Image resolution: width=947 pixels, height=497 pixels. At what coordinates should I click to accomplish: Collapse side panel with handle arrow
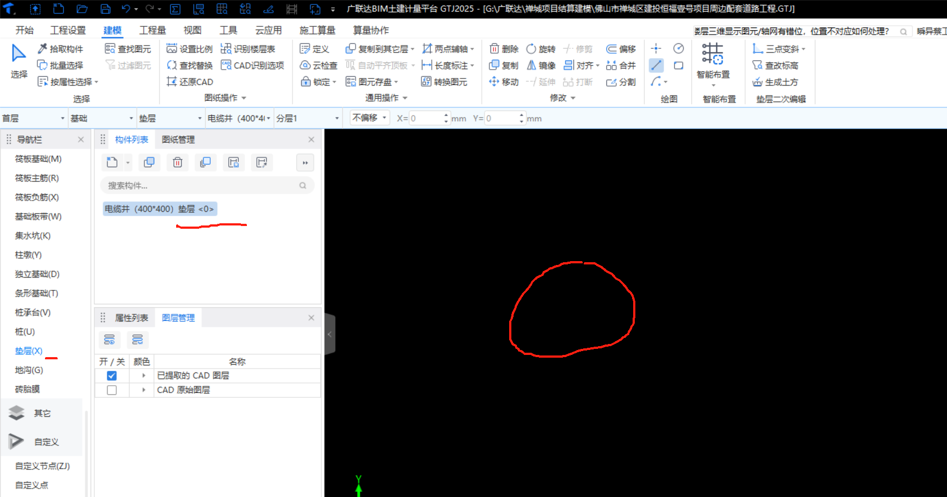330,334
